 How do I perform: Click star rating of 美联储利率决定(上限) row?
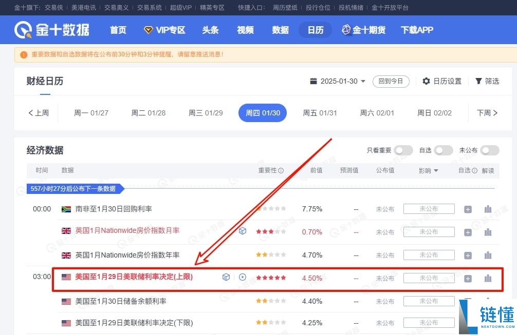271,278
